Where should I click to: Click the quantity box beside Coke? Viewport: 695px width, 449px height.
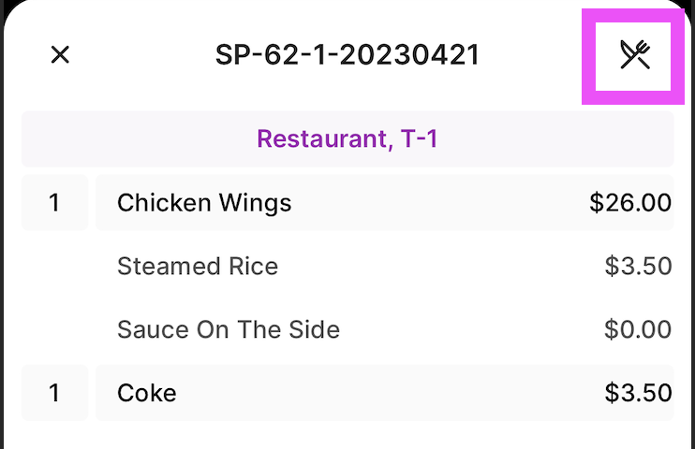coord(54,393)
